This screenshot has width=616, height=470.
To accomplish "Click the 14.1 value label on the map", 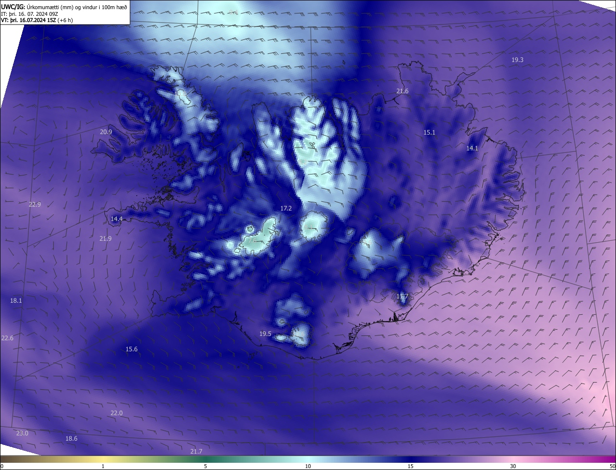I will tap(472, 148).
